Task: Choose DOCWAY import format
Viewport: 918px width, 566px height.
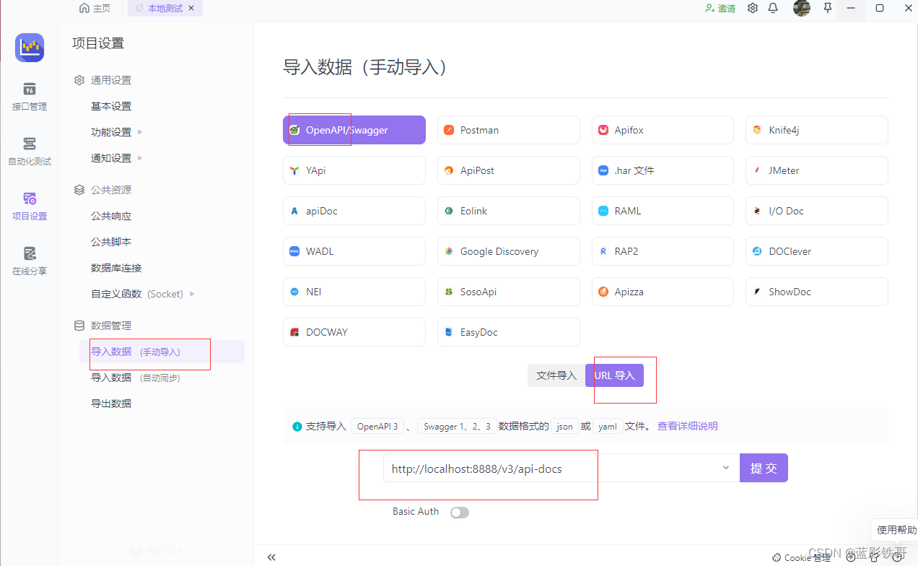Action: (x=354, y=332)
